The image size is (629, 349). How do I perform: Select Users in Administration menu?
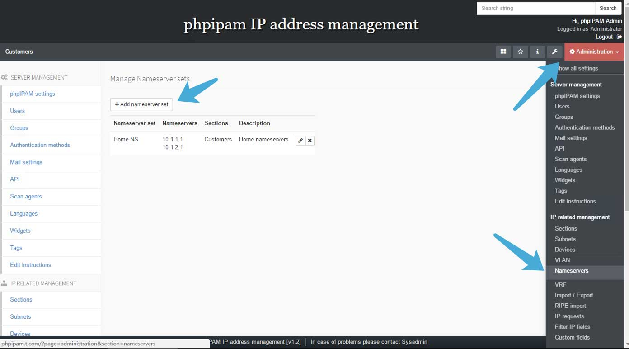click(562, 107)
